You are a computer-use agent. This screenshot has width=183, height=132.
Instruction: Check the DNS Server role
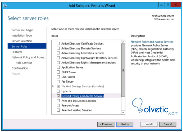58,77
